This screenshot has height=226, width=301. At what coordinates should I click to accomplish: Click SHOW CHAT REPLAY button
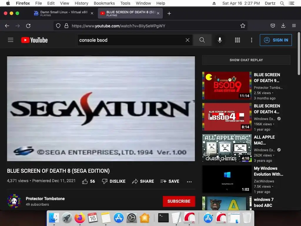click(246, 60)
